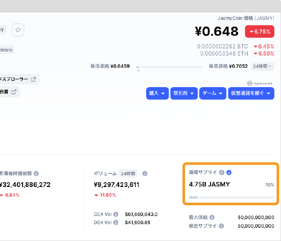Screen dimensions: 281x241
Task: Click the 最高価格 ¥0.7052 text
Action: point(228,66)
